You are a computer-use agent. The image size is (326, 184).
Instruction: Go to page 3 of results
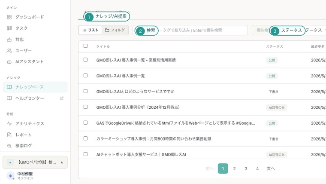tap(246, 169)
